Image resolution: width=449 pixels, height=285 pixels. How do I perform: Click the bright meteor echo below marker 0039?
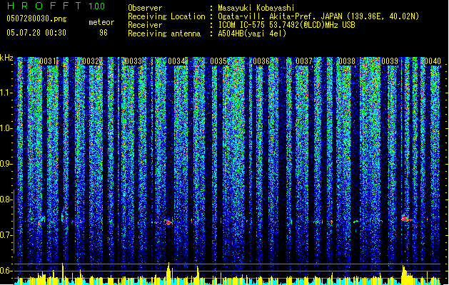pos(406,219)
